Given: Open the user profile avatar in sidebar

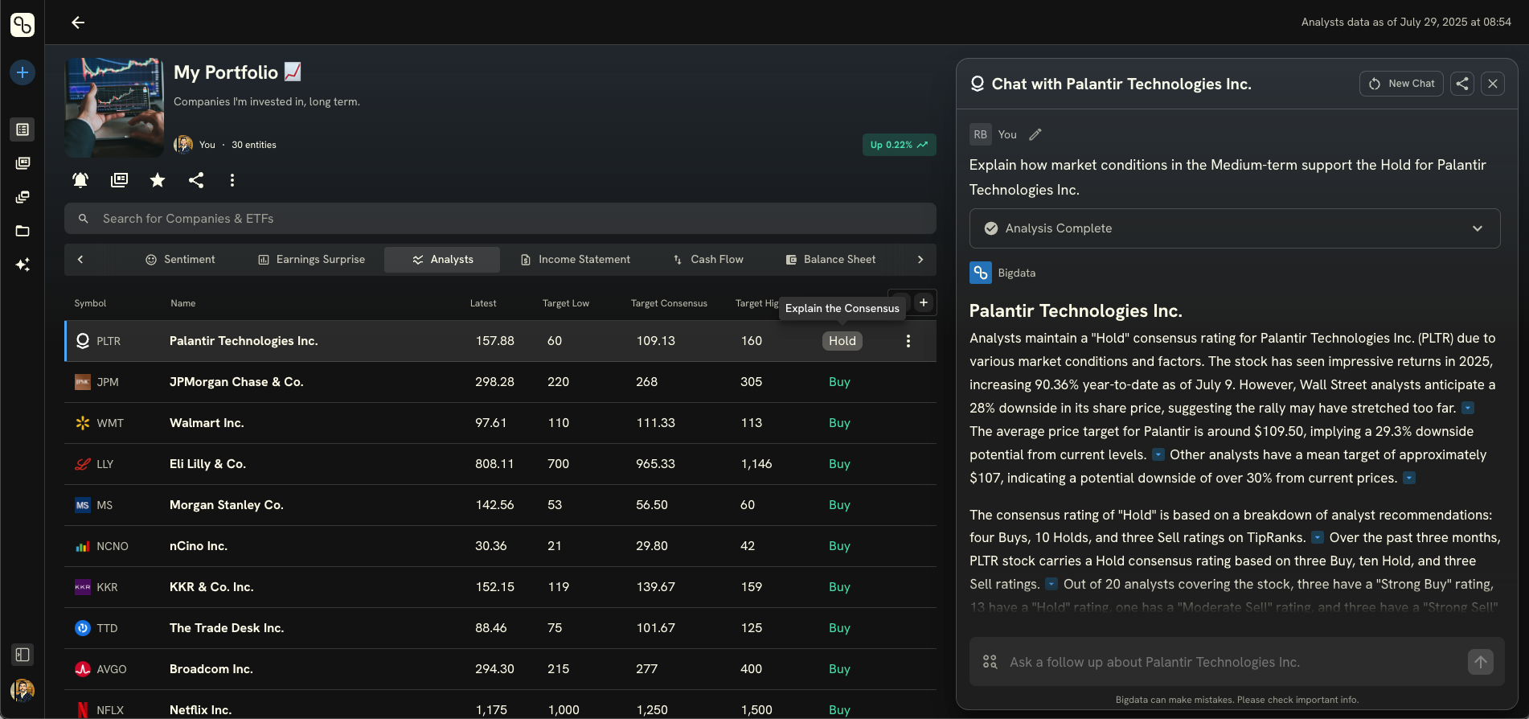Looking at the screenshot, I should [x=23, y=690].
